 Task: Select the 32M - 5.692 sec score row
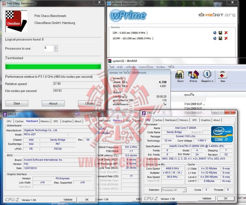click(130, 33)
